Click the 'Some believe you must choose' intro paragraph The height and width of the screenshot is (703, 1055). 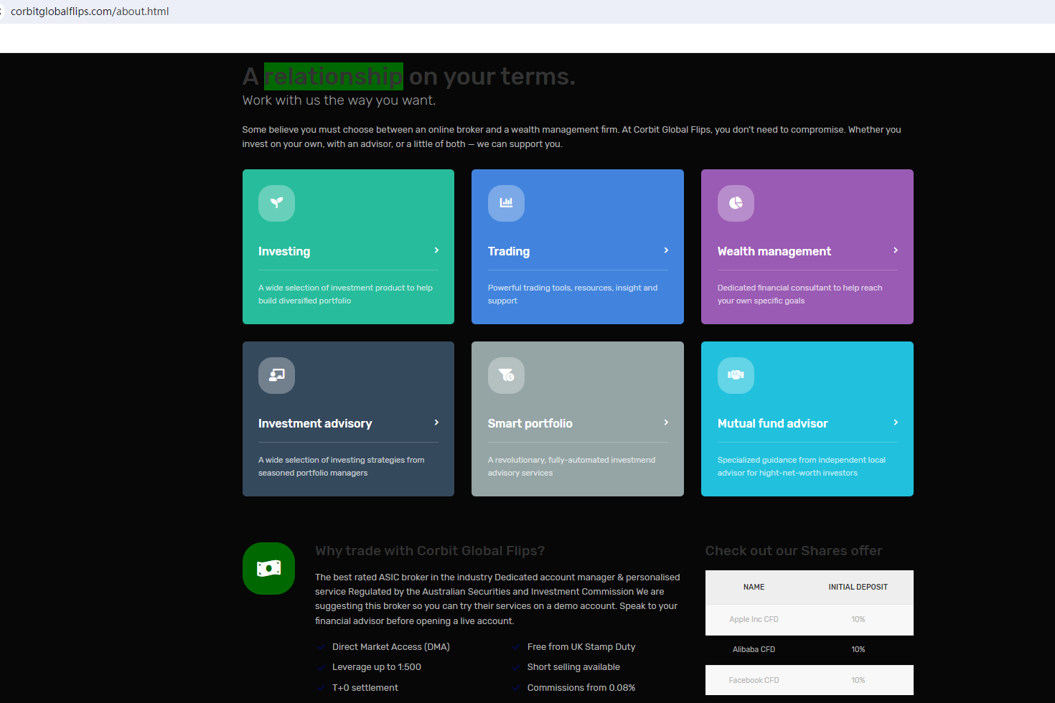[571, 137]
